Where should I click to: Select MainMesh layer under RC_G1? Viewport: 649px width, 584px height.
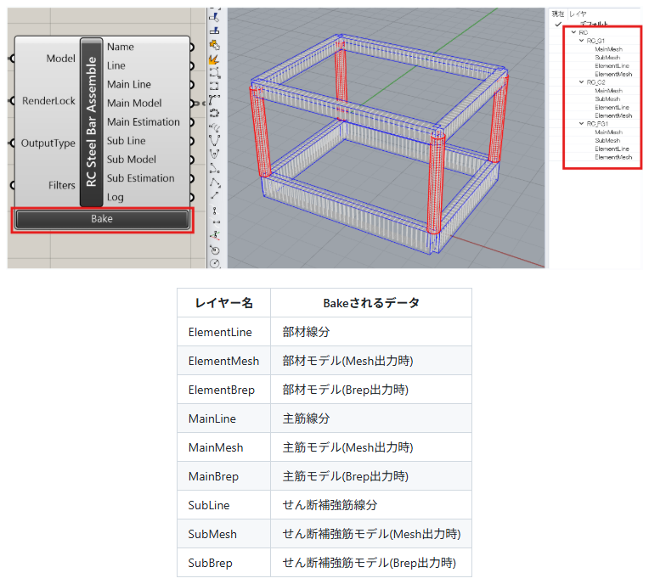[x=608, y=49]
